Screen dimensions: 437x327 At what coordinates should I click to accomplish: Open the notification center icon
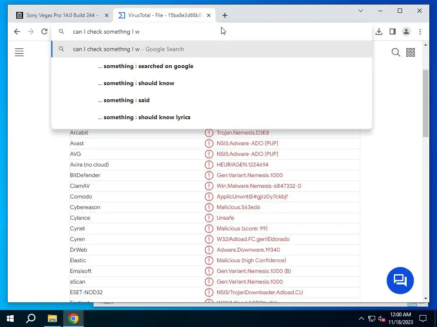423,318
